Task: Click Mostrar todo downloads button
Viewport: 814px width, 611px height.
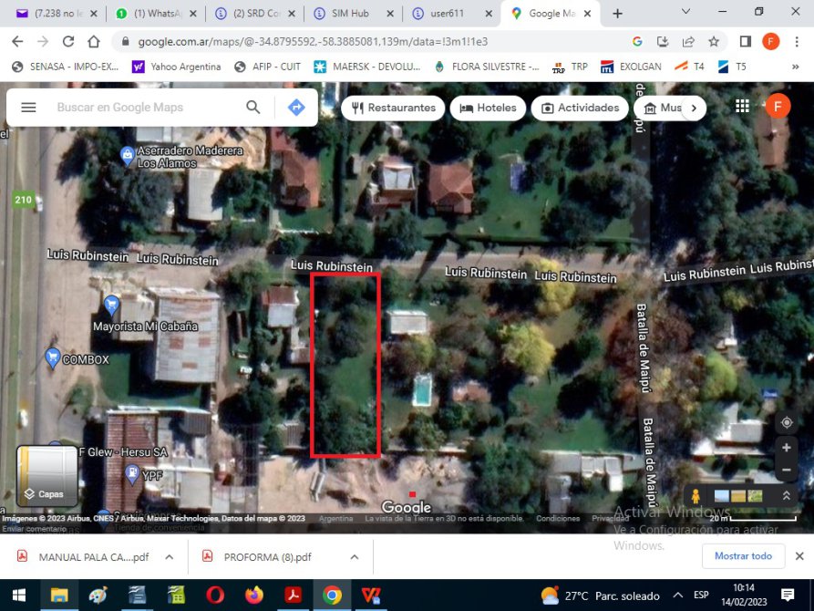Action: (x=742, y=556)
